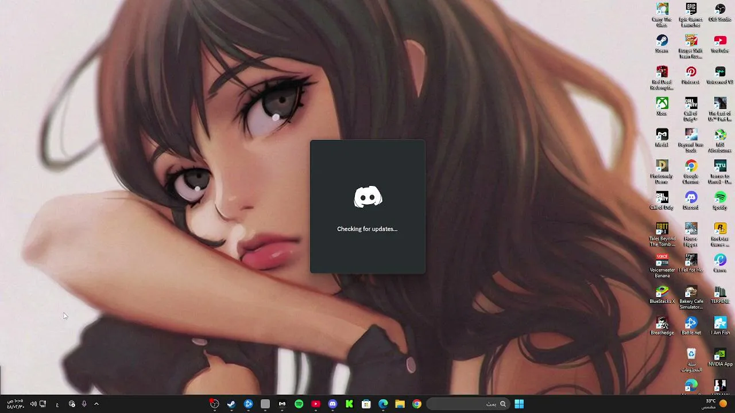The width and height of the screenshot is (735, 413).
Task: Select the Breathedge desktop icon
Action: click(662, 326)
